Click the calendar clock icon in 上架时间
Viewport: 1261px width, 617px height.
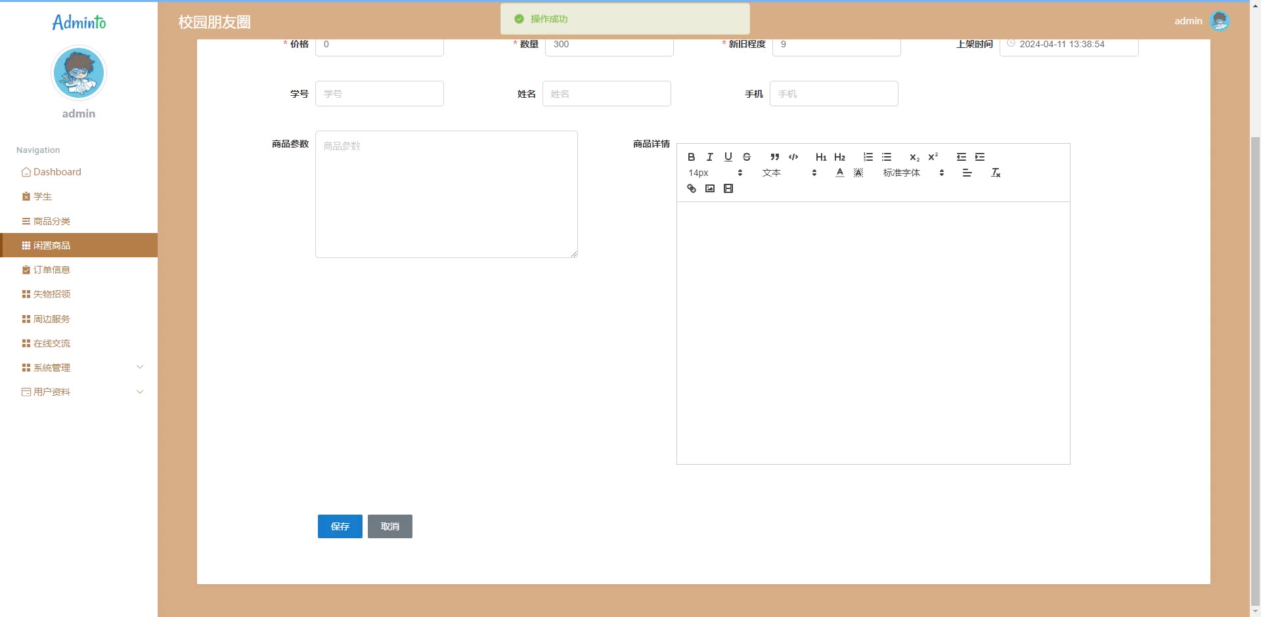pos(1011,43)
